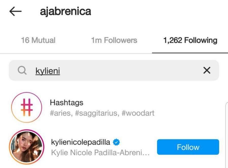Click the Kylie Nicole Padilla-Abreni… full name
The image size is (228, 168).
pyautogui.click(x=100, y=152)
